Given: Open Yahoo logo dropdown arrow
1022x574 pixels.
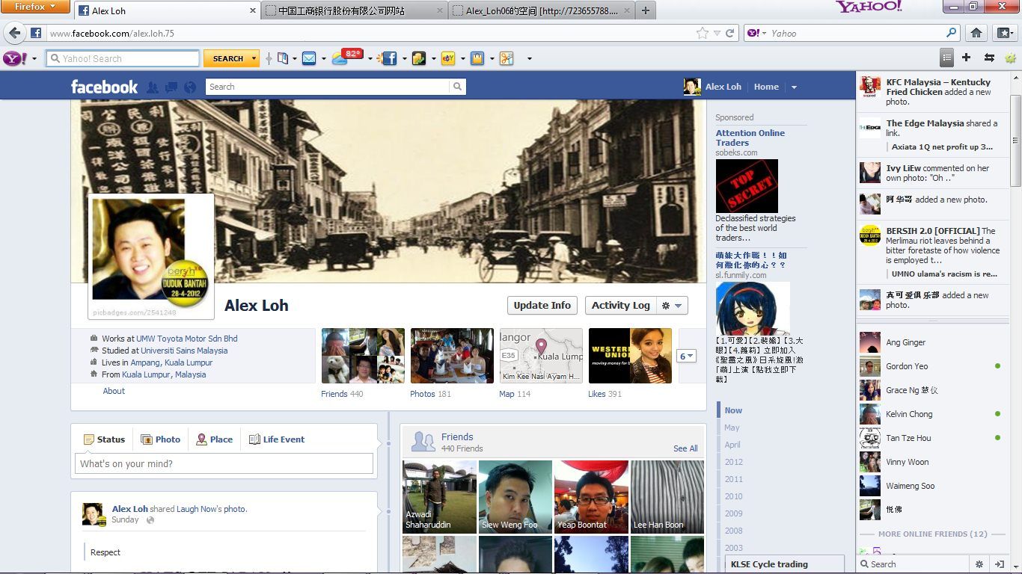Looking at the screenshot, I should pos(34,58).
